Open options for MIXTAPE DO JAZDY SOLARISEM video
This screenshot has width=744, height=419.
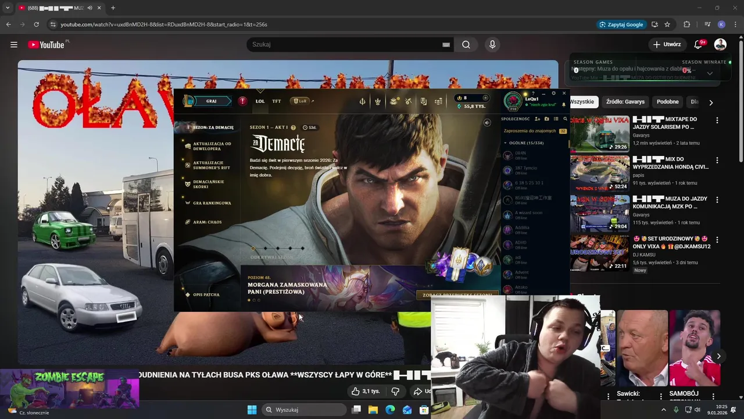point(717,120)
